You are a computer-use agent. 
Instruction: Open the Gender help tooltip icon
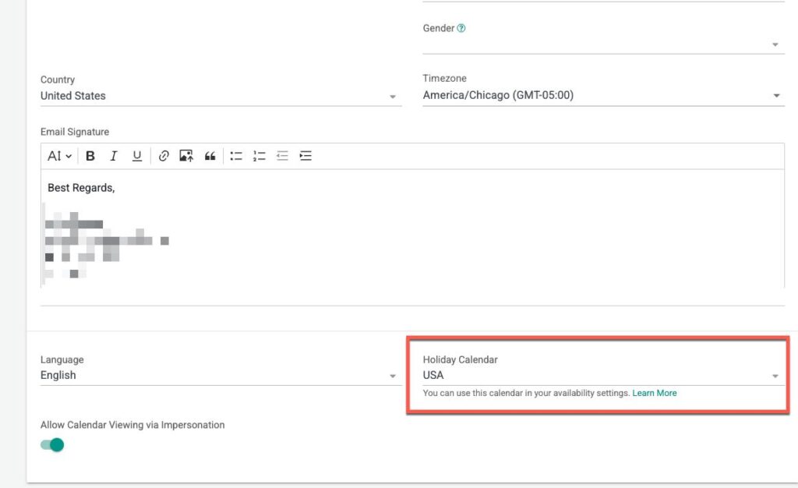point(461,28)
